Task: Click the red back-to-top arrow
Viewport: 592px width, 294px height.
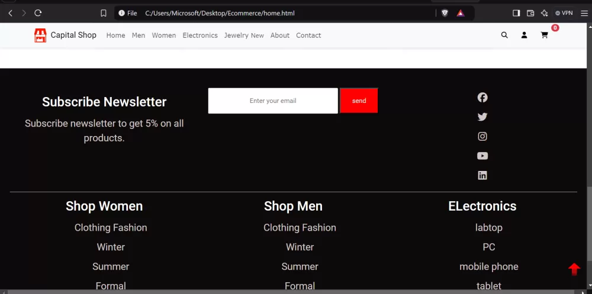Action: click(574, 269)
